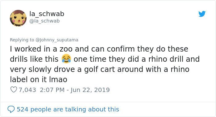
Task: Click 'label on it' in the last line
Action: 28,79
